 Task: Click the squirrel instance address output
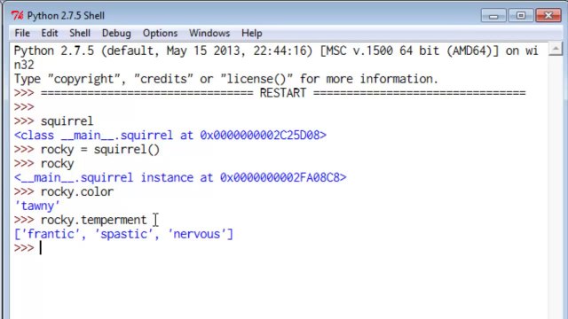pyautogui.click(x=180, y=177)
